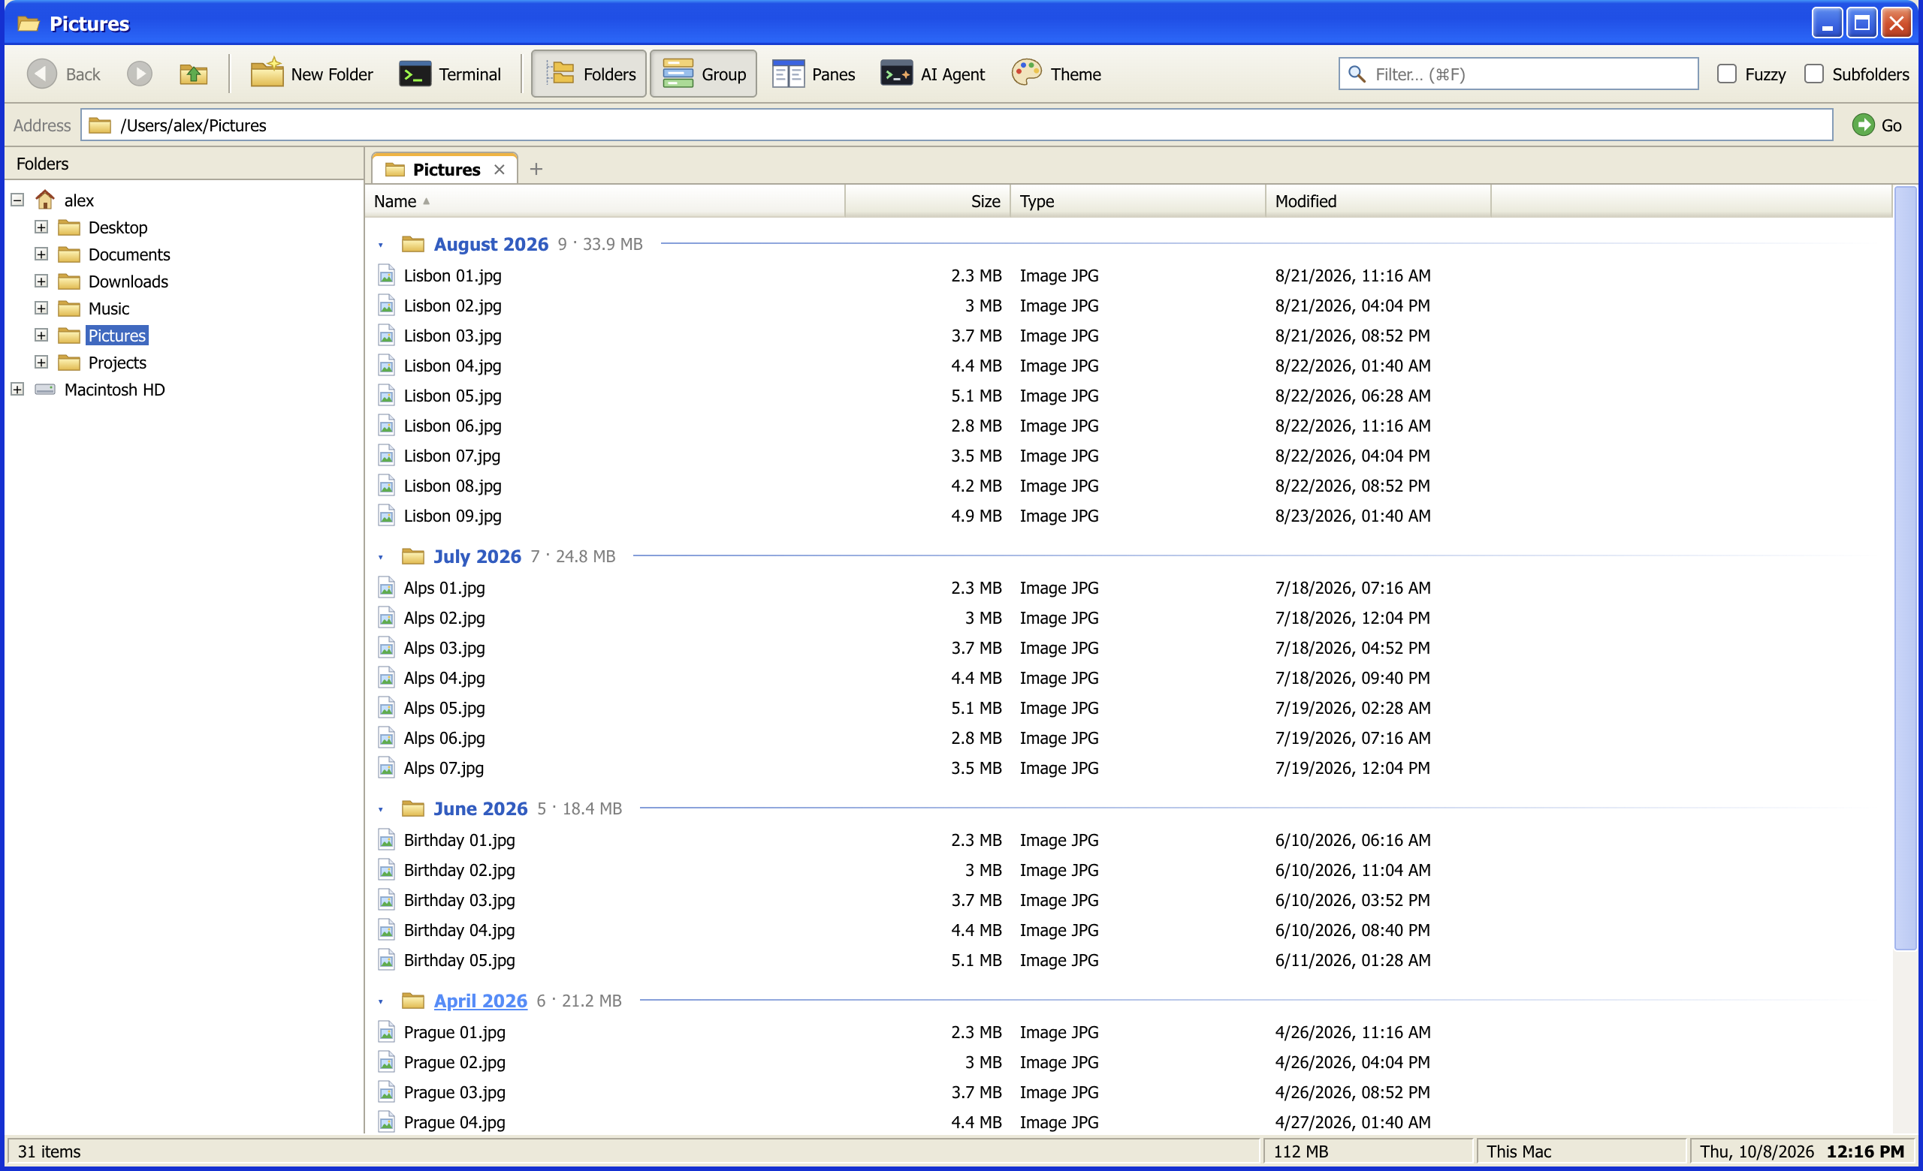Open the Theme palette
The height and width of the screenshot is (1171, 1923).
[x=1056, y=74]
